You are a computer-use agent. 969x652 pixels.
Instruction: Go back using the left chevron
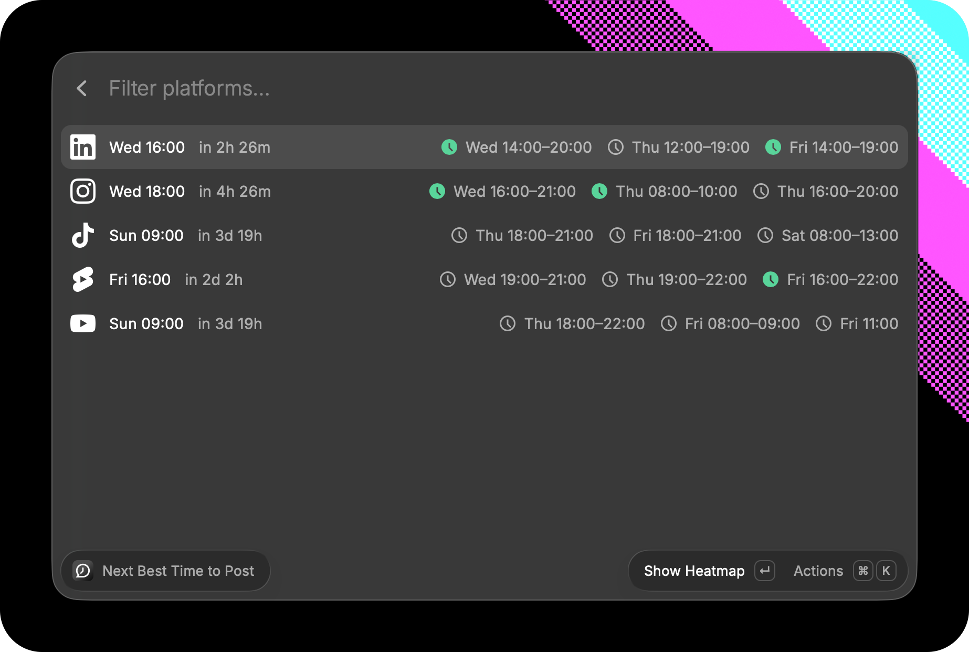coord(81,88)
